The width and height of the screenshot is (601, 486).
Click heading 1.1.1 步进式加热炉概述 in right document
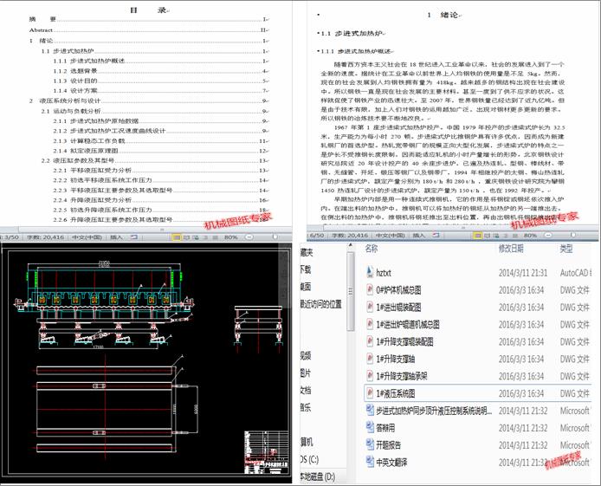pyautogui.click(x=356, y=51)
